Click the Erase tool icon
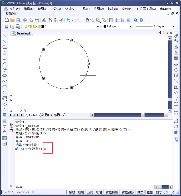 pos(176,36)
